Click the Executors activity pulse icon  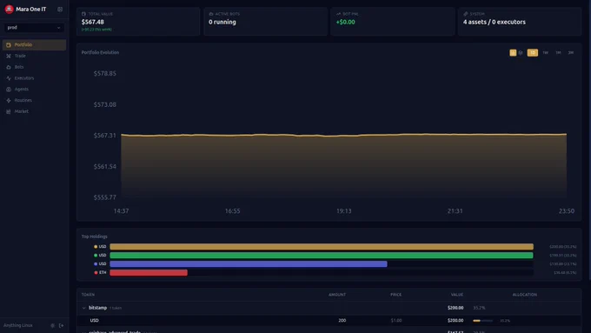tap(9, 78)
